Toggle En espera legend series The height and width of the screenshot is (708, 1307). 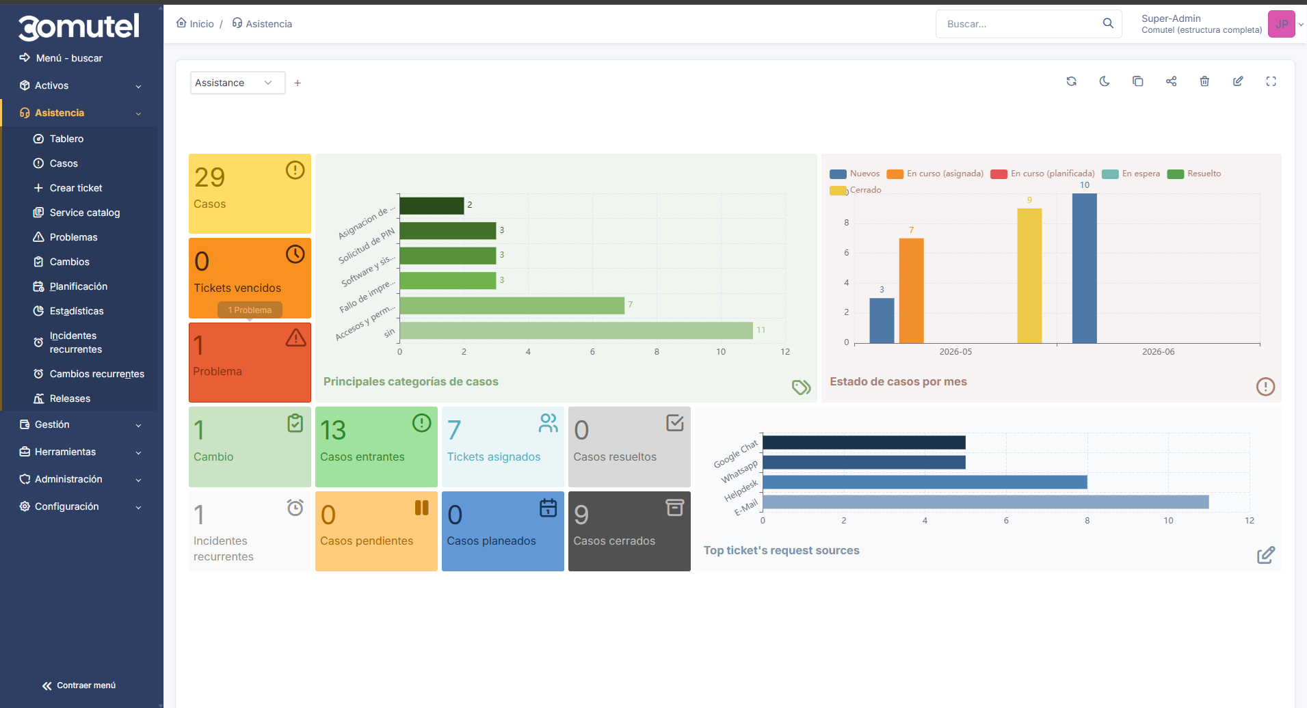tap(1131, 174)
